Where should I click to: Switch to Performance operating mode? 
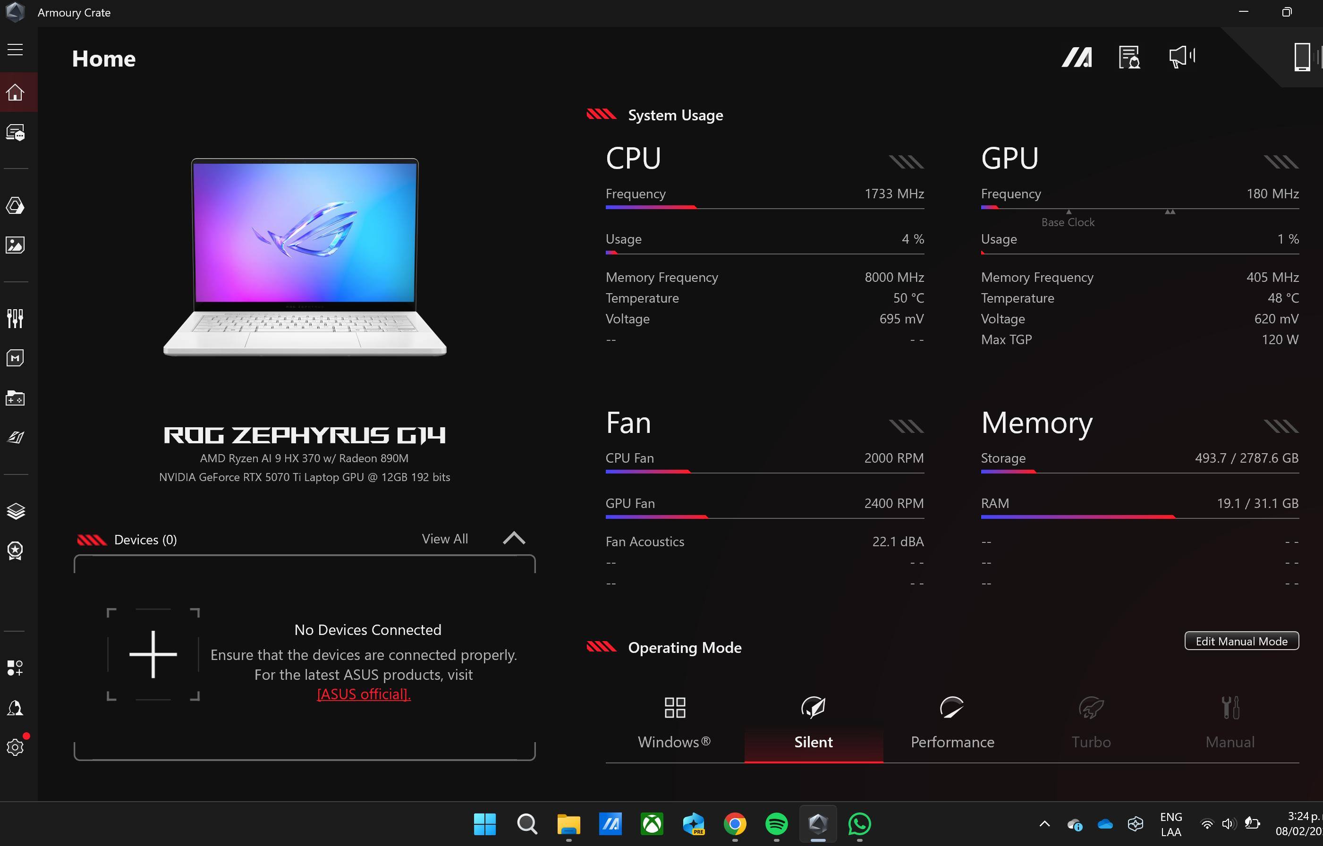pos(952,724)
